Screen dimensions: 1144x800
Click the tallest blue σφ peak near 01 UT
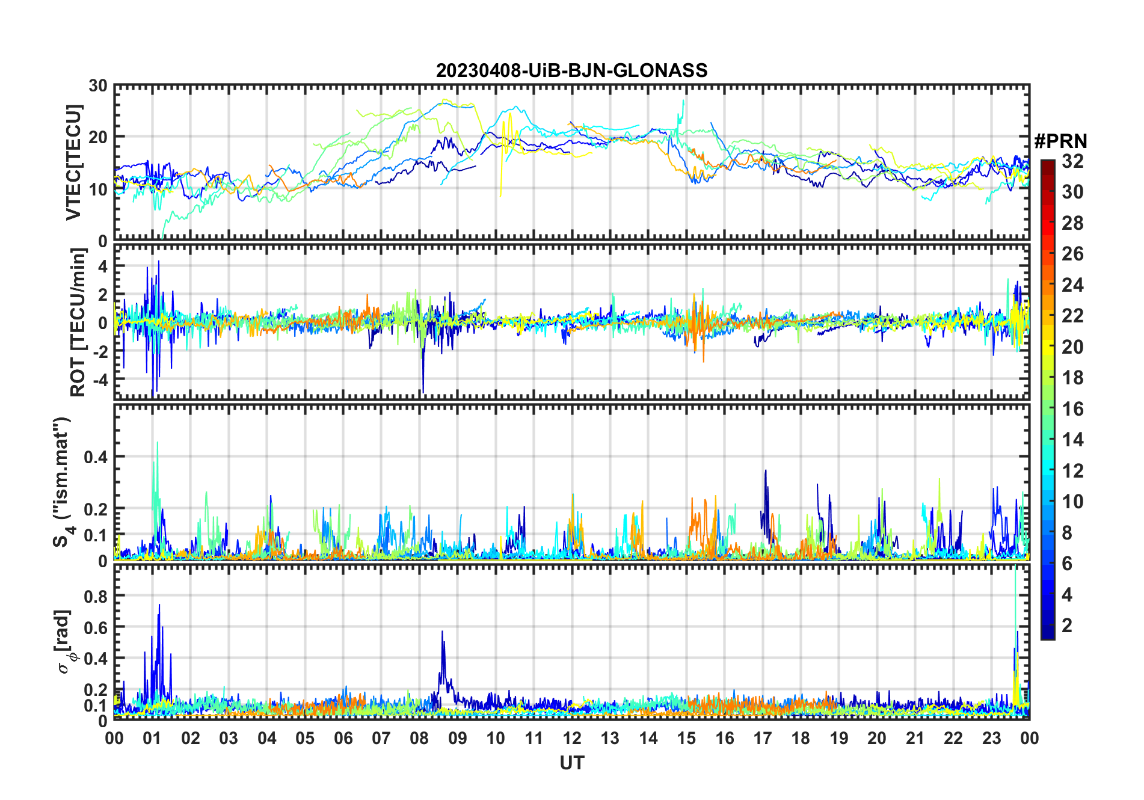click(159, 606)
